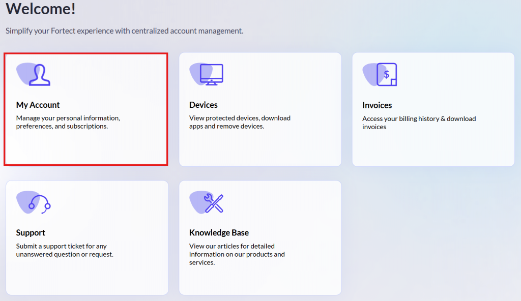Viewport: 521px width, 301px height.
Task: Open the Support heading link
Action: click(x=31, y=233)
